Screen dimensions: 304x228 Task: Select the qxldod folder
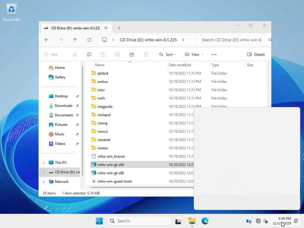pos(102,73)
